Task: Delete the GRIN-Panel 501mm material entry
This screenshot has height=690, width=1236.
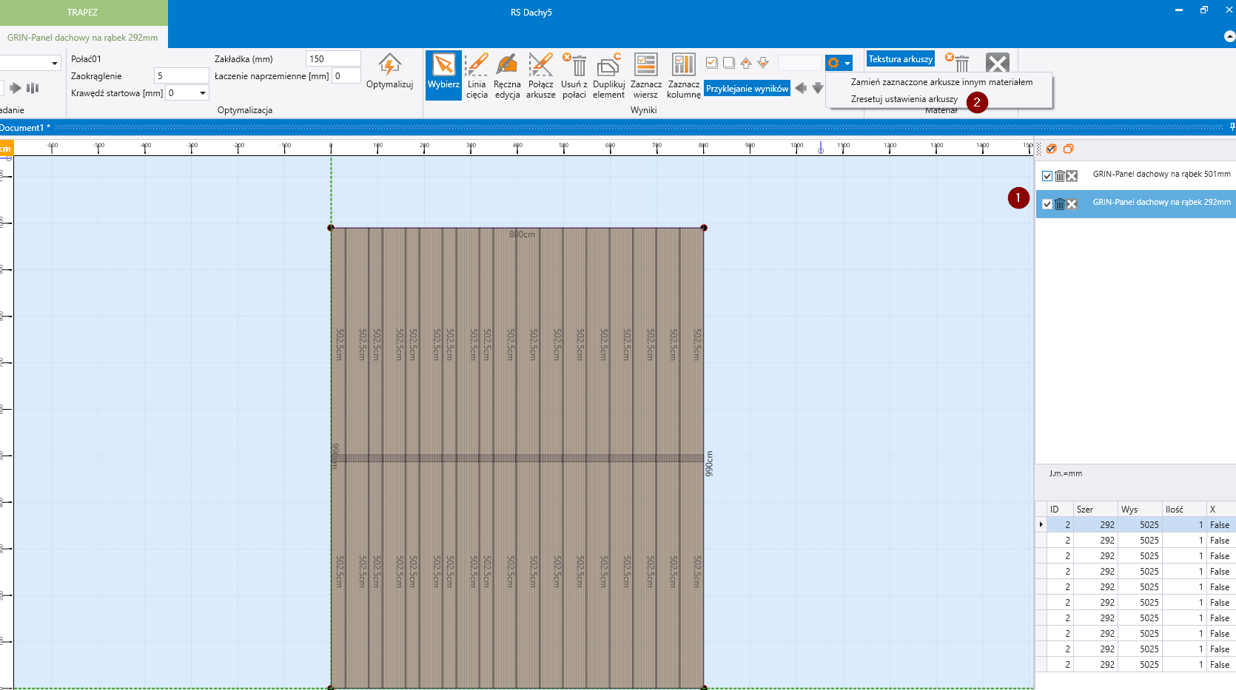Action: tap(1059, 176)
